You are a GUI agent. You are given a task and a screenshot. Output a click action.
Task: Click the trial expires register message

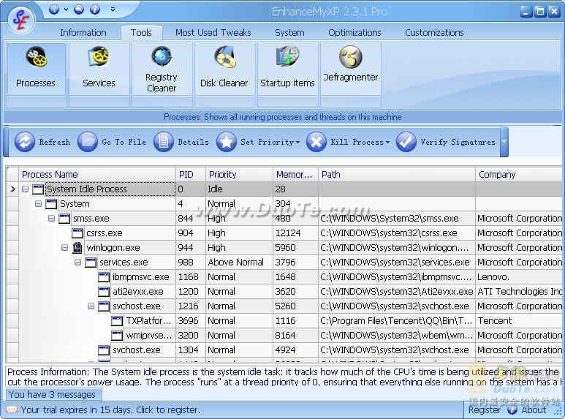tap(110, 410)
